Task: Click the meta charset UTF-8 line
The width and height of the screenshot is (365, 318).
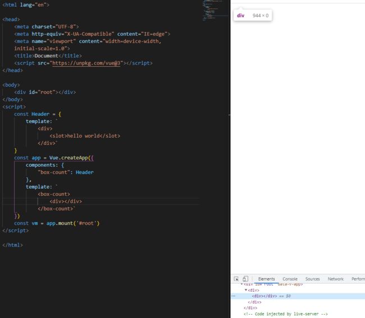Action: point(46,27)
